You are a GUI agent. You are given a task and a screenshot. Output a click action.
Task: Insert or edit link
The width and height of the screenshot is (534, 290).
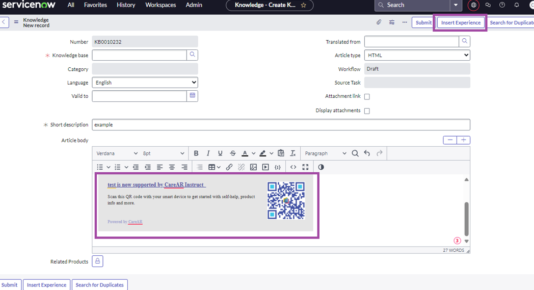tap(229, 167)
